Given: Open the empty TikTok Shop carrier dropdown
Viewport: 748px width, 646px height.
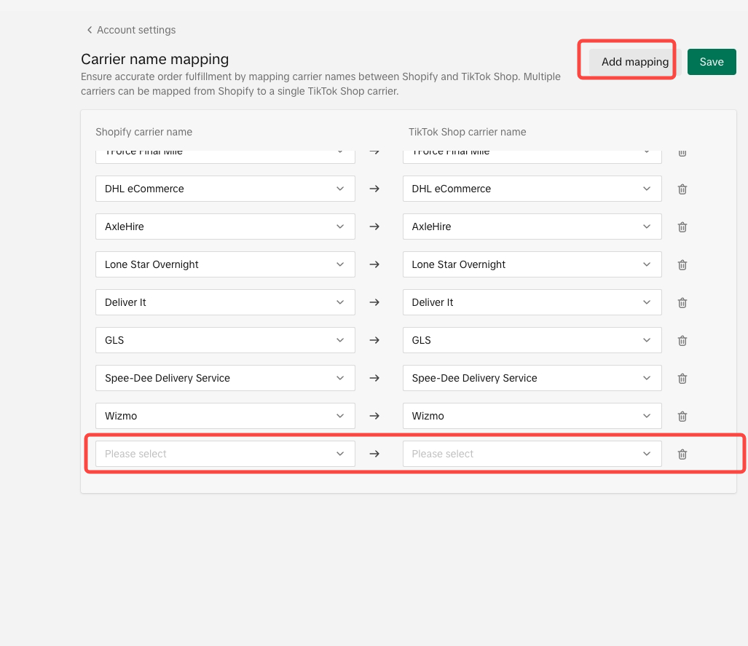Looking at the screenshot, I should point(532,454).
